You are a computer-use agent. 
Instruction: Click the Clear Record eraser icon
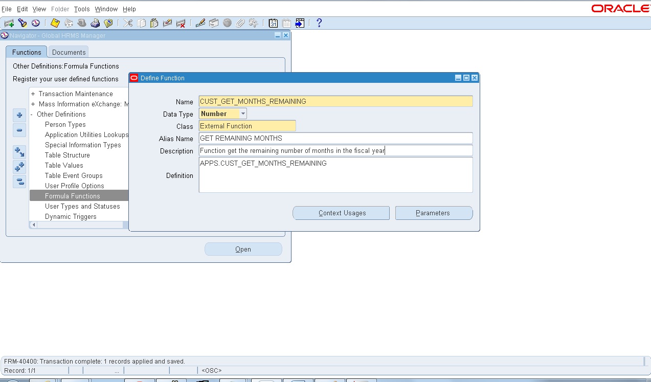click(x=167, y=23)
